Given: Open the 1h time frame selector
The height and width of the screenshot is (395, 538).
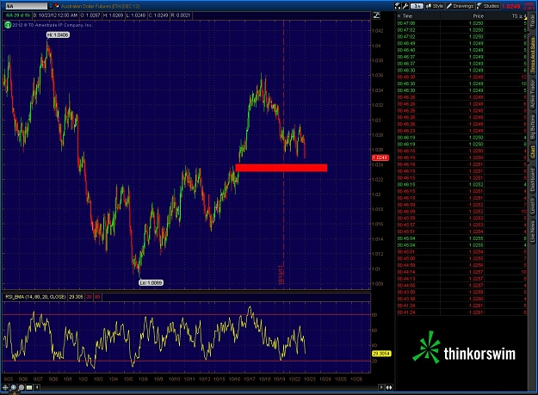Looking at the screenshot, I should (417, 6).
